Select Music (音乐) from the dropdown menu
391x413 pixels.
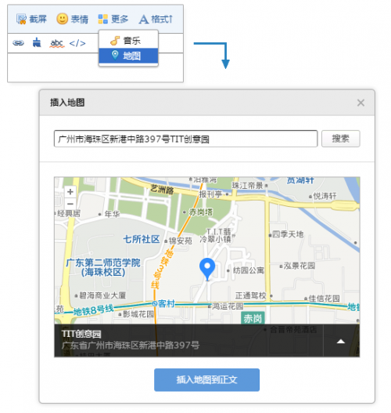128,41
